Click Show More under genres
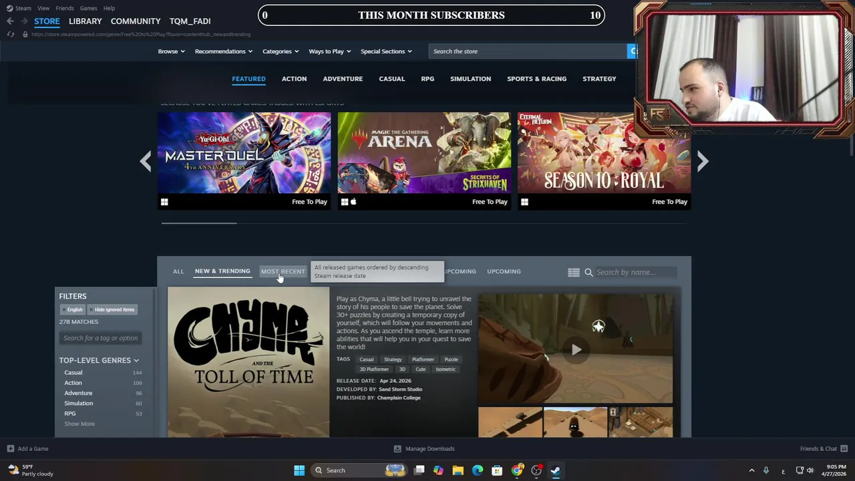855x481 pixels. point(79,424)
